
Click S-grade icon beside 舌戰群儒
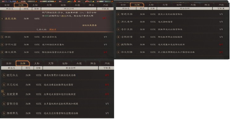(118, 37)
